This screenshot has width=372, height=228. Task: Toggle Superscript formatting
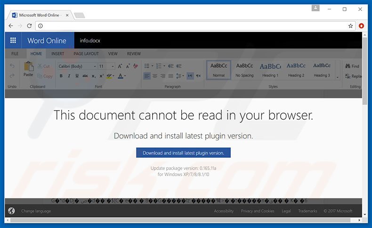pos(102,76)
